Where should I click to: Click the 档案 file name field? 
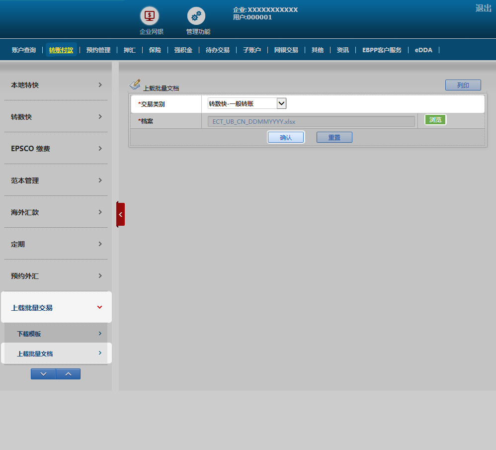(x=311, y=121)
